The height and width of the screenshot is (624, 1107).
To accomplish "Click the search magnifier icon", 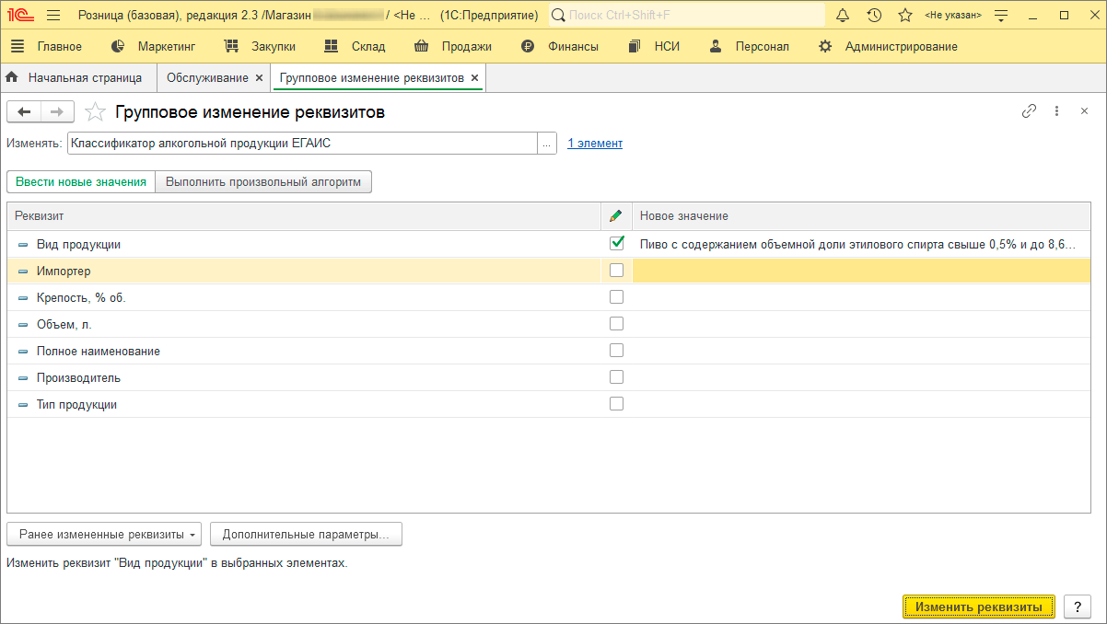I will pyautogui.click(x=558, y=16).
